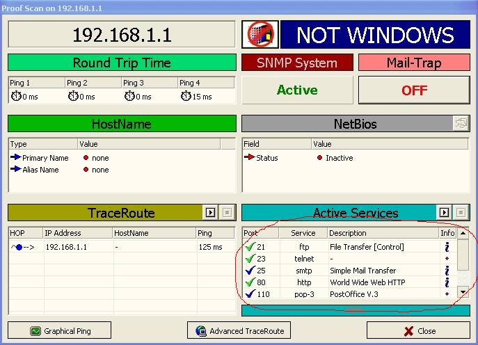
Task: Sort services by Service column
Action: pyautogui.click(x=303, y=233)
